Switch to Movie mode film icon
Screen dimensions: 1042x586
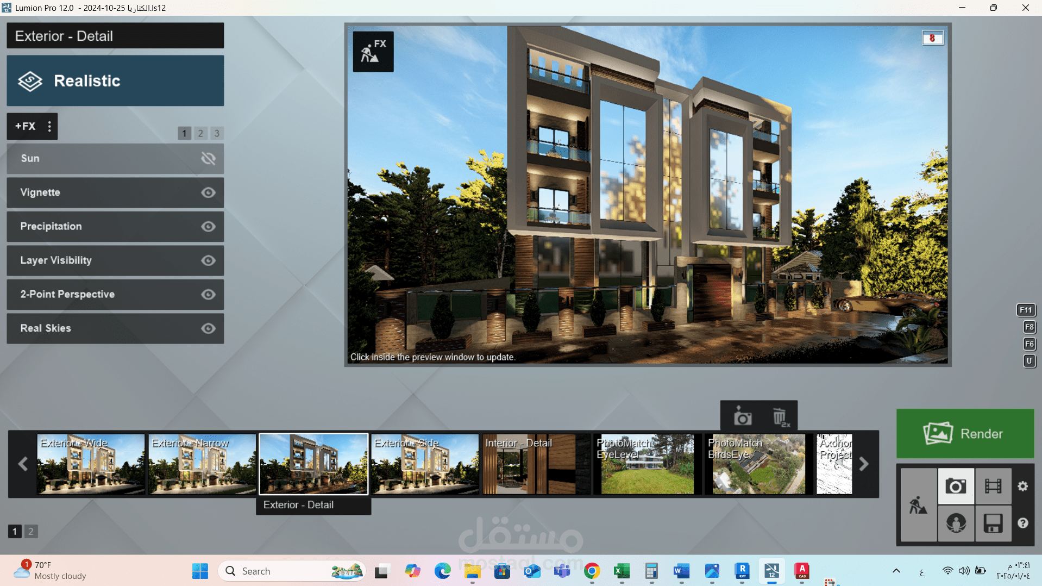point(993,486)
